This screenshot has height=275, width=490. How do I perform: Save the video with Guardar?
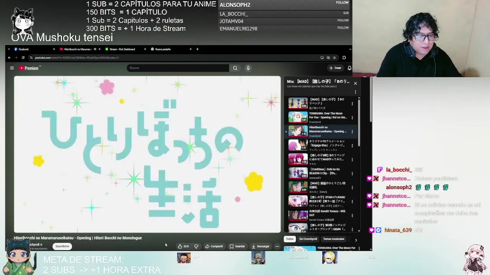237,246
